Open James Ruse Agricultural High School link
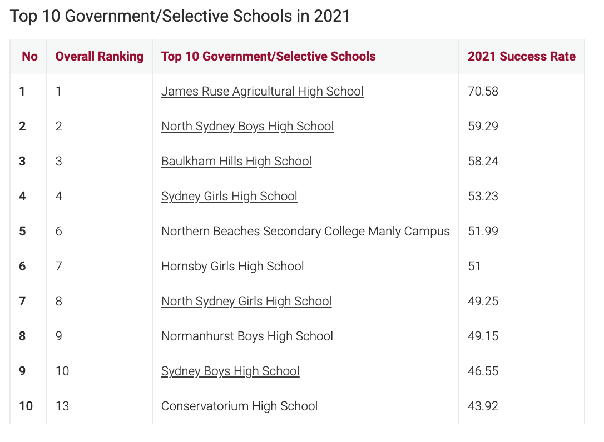Viewport: 604px width, 442px height. [x=262, y=92]
